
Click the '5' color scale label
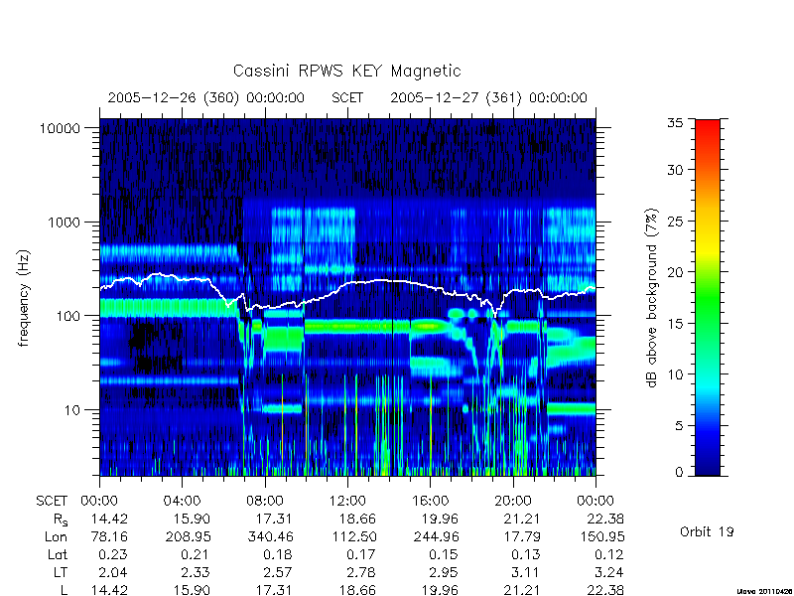click(679, 426)
